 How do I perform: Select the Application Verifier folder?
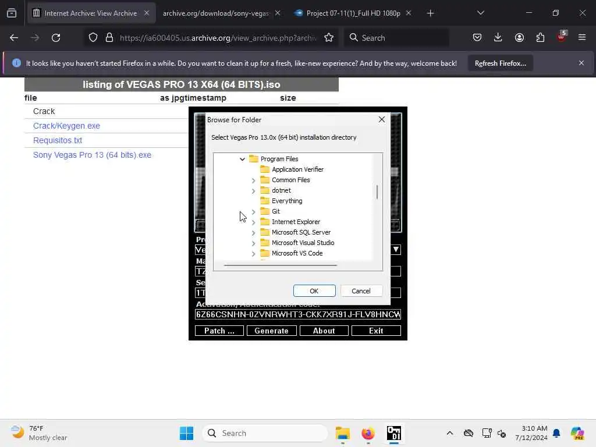coord(297,169)
